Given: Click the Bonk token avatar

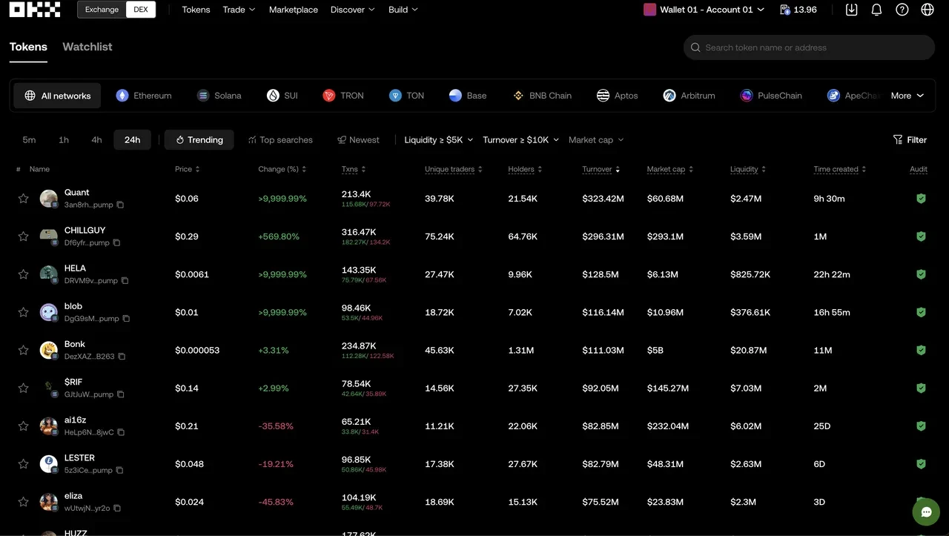Looking at the screenshot, I should [x=49, y=350].
